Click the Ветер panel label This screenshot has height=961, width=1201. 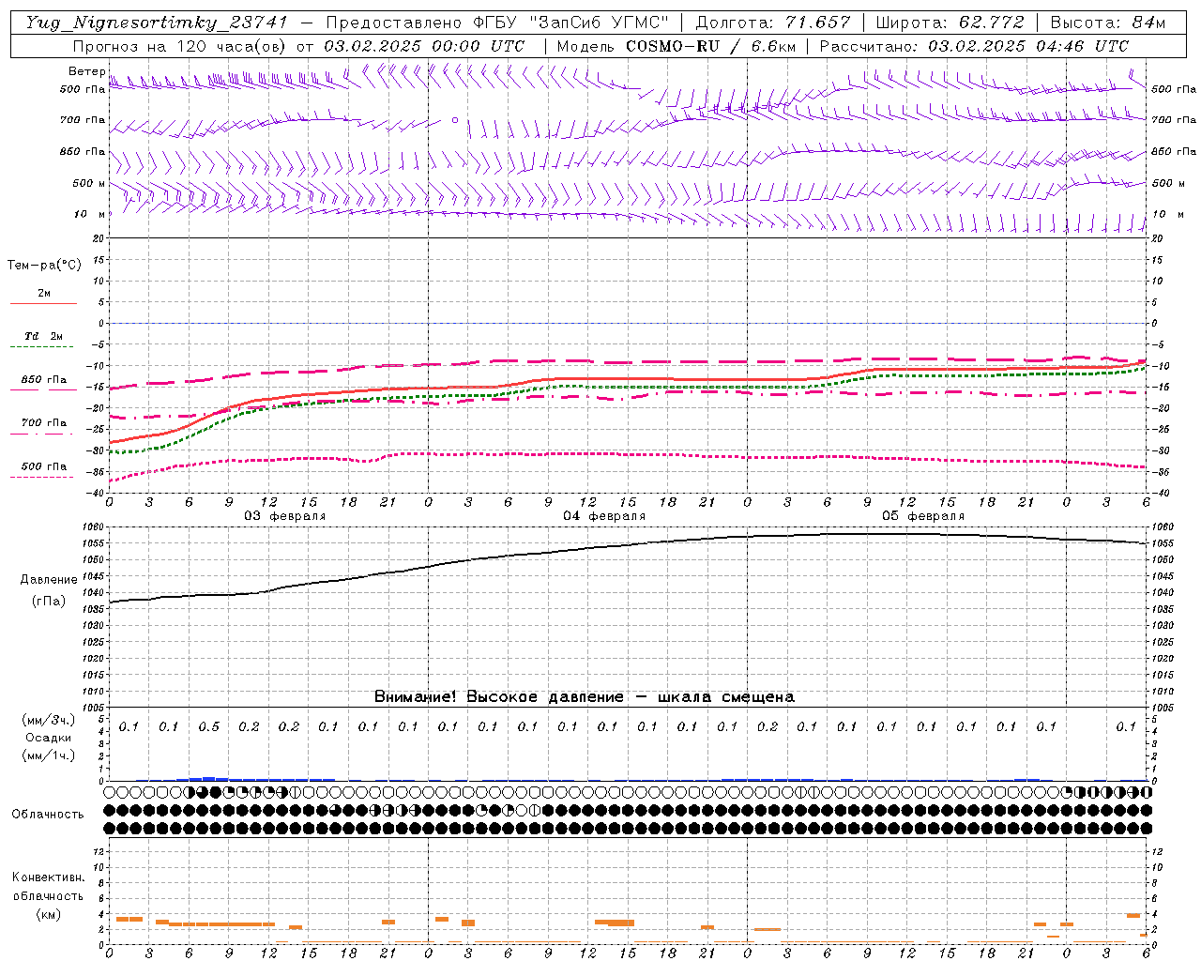pos(86,71)
